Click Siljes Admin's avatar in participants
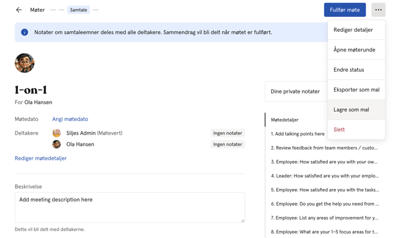 [56, 133]
